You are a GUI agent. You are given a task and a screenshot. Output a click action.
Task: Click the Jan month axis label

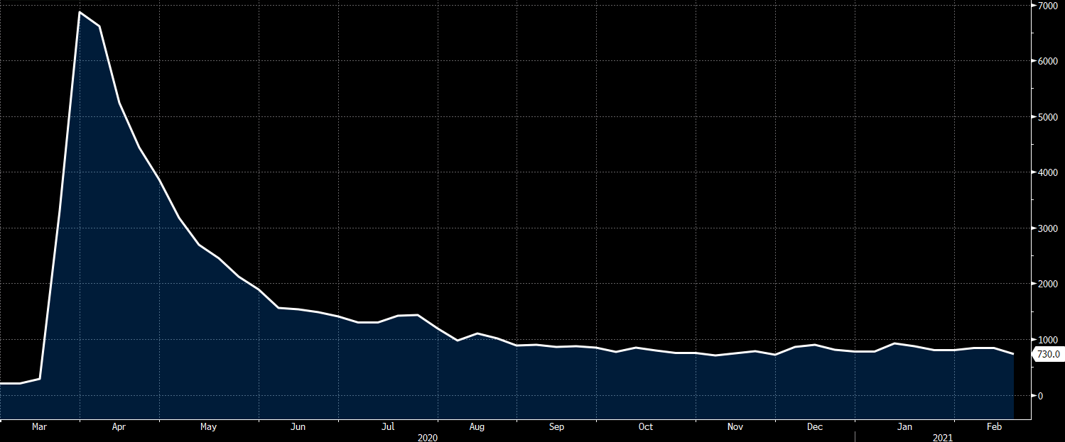pyautogui.click(x=904, y=427)
